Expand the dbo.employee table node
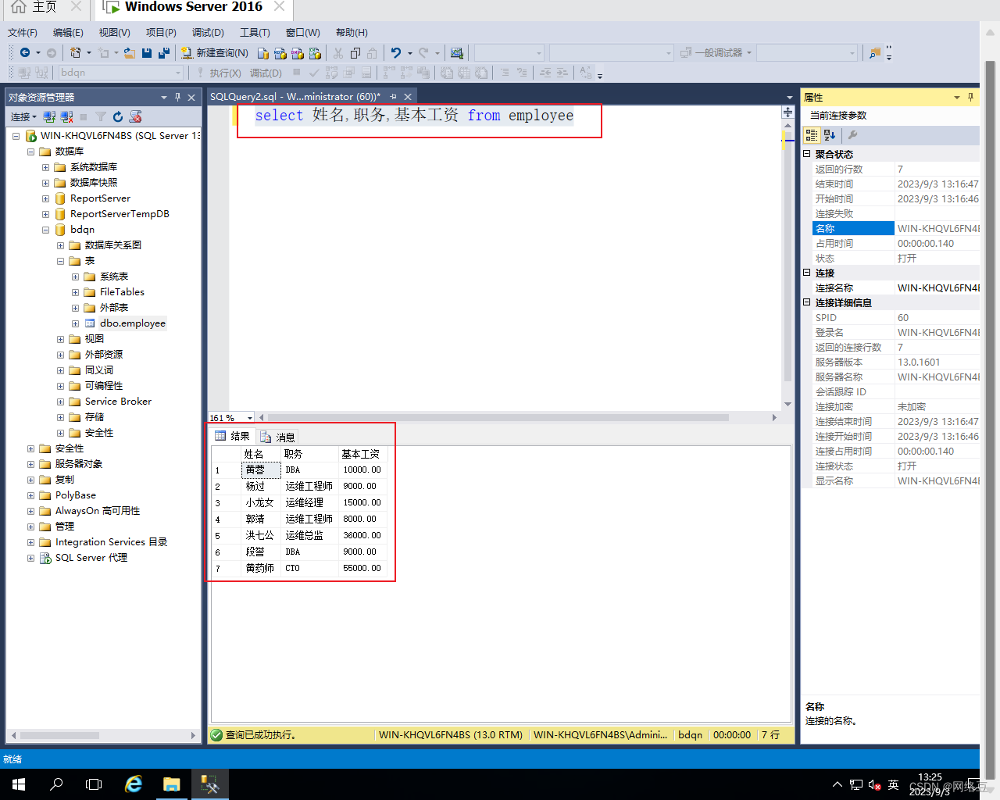The image size is (1000, 800). tap(75, 323)
